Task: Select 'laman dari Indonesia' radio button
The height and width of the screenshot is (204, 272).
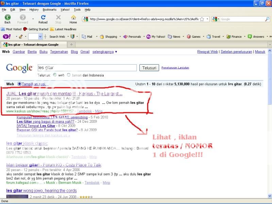Action: [x=69, y=75]
